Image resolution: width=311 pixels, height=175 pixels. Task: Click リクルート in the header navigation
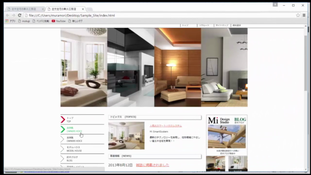[x=204, y=25]
